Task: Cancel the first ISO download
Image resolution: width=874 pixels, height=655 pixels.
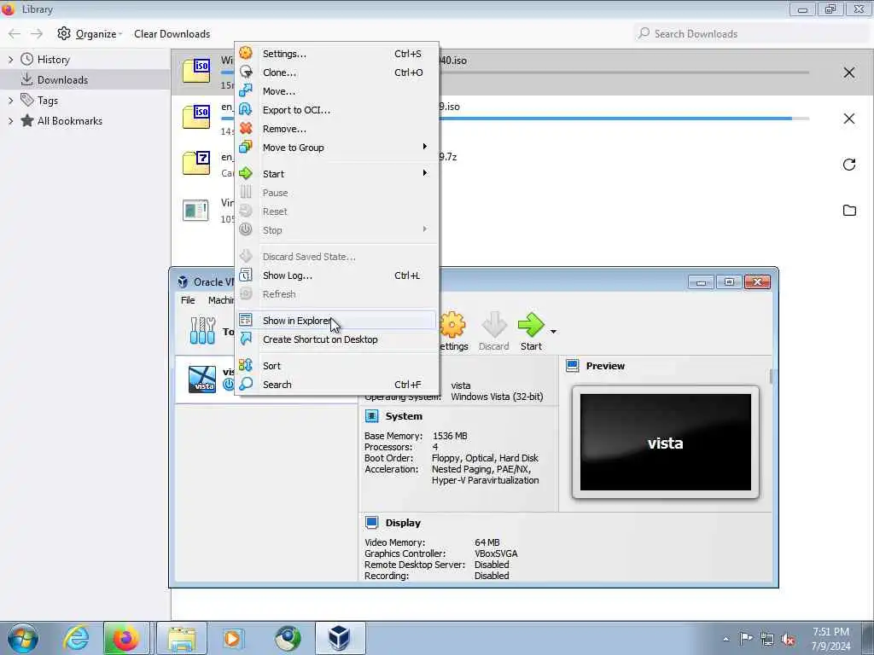Action: coord(849,72)
